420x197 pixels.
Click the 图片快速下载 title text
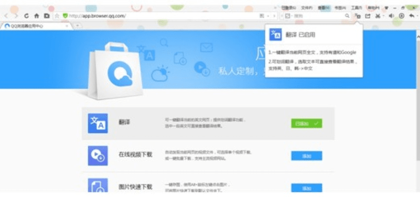tap(136, 187)
